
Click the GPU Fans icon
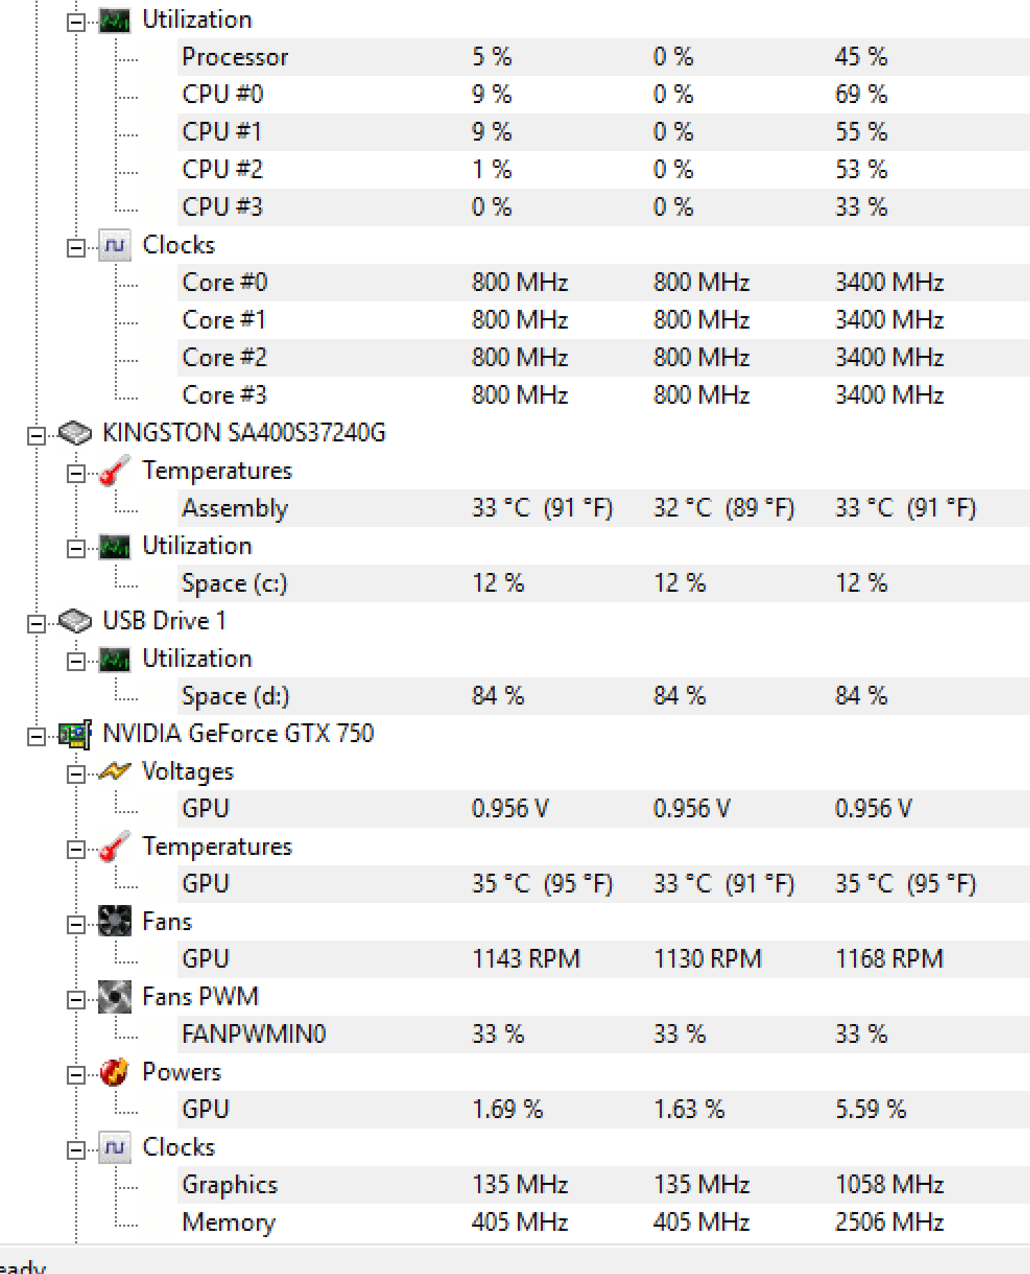[114, 922]
